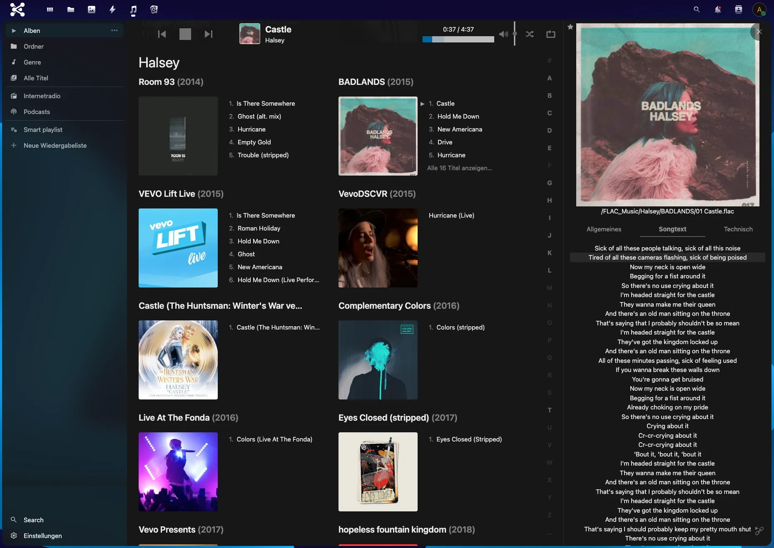The image size is (774, 548).
Task: Click the folder icon in the top toolbar
Action: coord(70,9)
